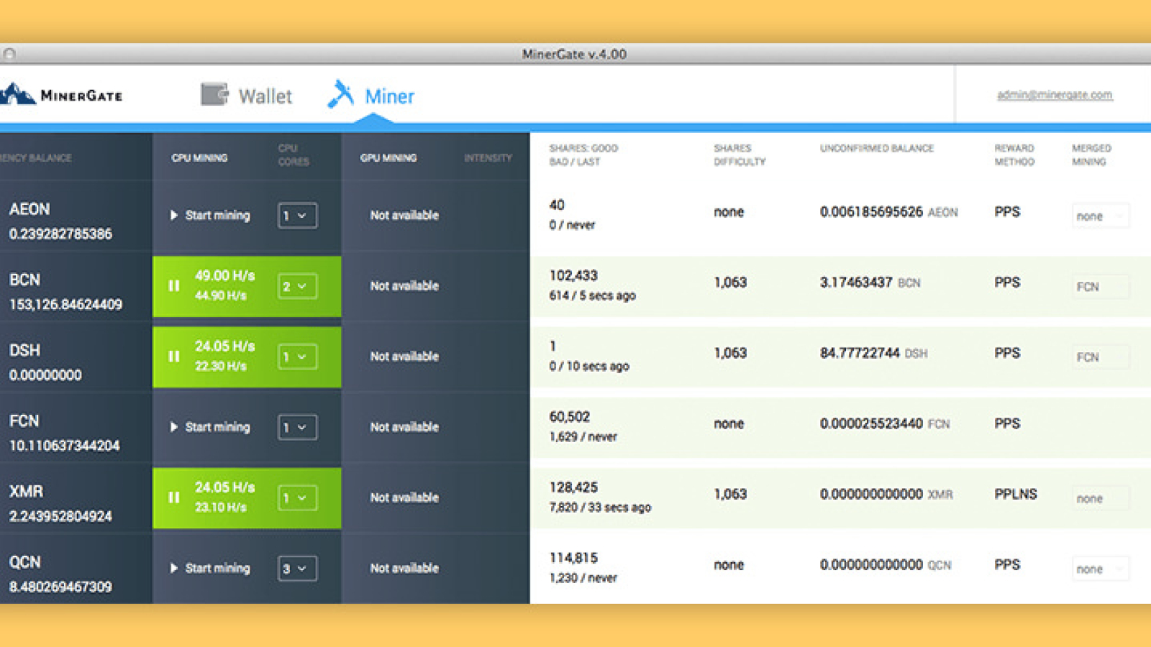The height and width of the screenshot is (647, 1151).
Task: Open XMR merged mining dropdown
Action: (x=1101, y=498)
